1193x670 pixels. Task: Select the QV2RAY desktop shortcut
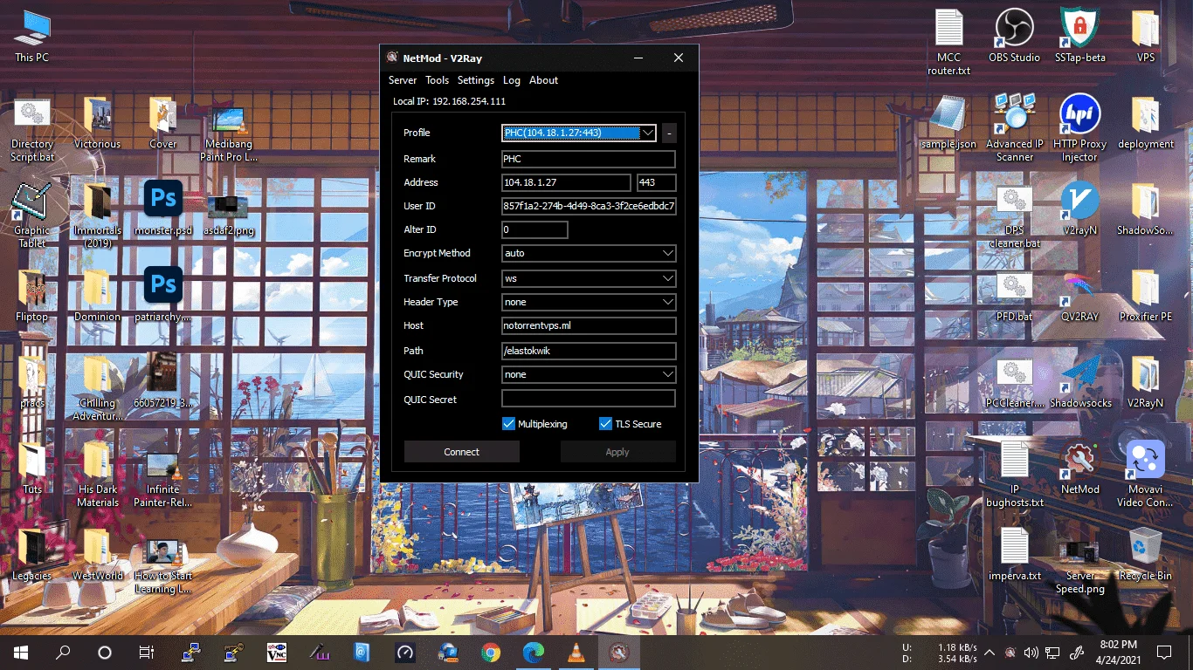pyautogui.click(x=1080, y=297)
